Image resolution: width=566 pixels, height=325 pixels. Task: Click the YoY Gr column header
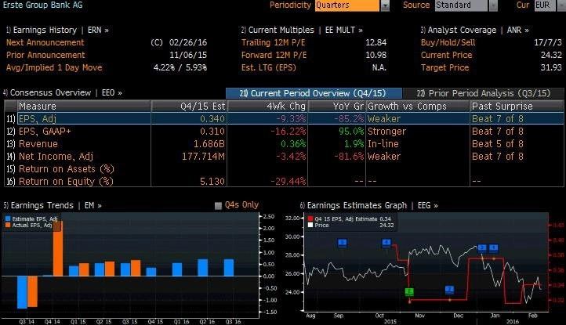337,106
